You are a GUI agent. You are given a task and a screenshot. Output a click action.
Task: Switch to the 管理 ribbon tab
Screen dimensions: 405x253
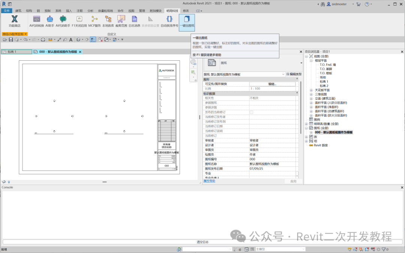click(142, 11)
